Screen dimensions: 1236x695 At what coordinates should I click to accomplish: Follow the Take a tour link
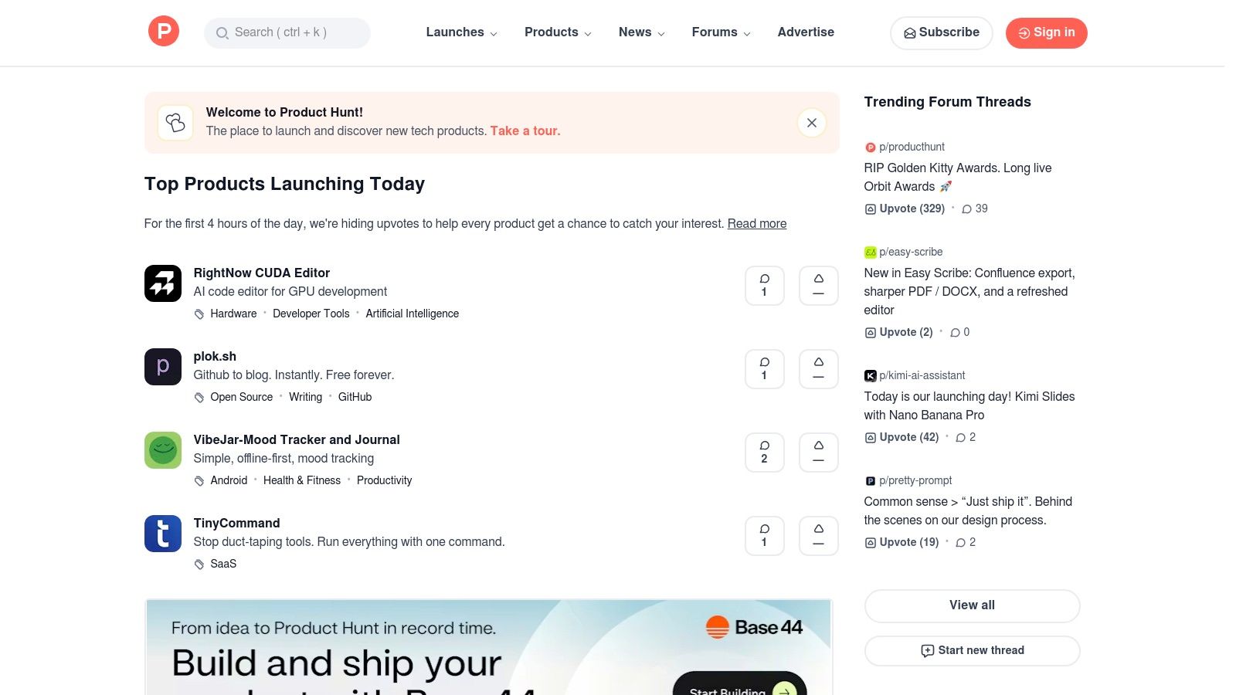pos(525,131)
